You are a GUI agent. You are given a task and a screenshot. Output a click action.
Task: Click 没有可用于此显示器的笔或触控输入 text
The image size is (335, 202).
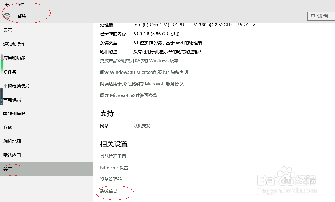[168, 52]
